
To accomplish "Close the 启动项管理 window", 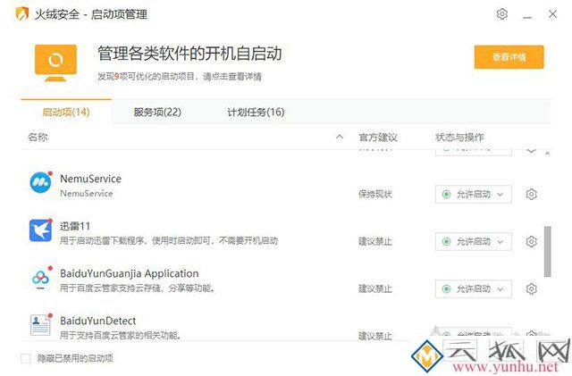I will point(552,14).
